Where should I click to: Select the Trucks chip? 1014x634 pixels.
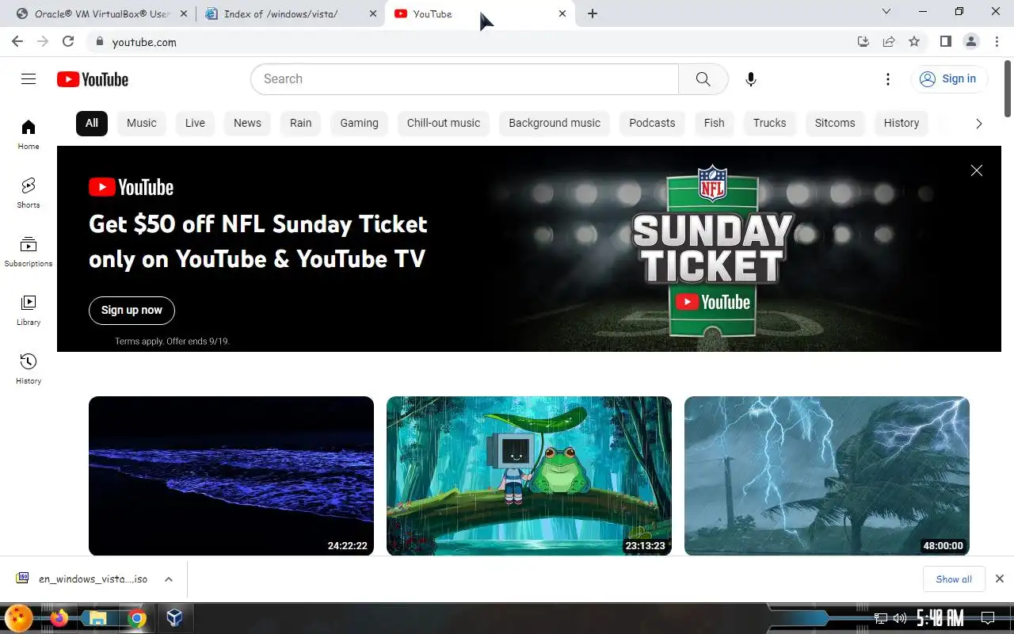pyautogui.click(x=770, y=123)
